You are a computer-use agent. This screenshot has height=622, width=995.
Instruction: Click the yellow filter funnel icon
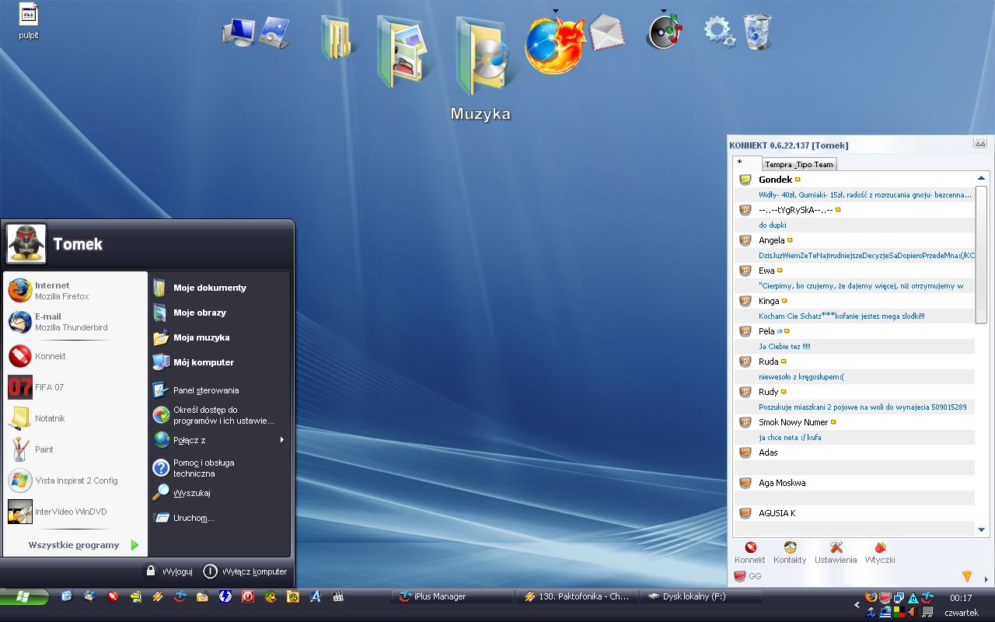(x=967, y=576)
